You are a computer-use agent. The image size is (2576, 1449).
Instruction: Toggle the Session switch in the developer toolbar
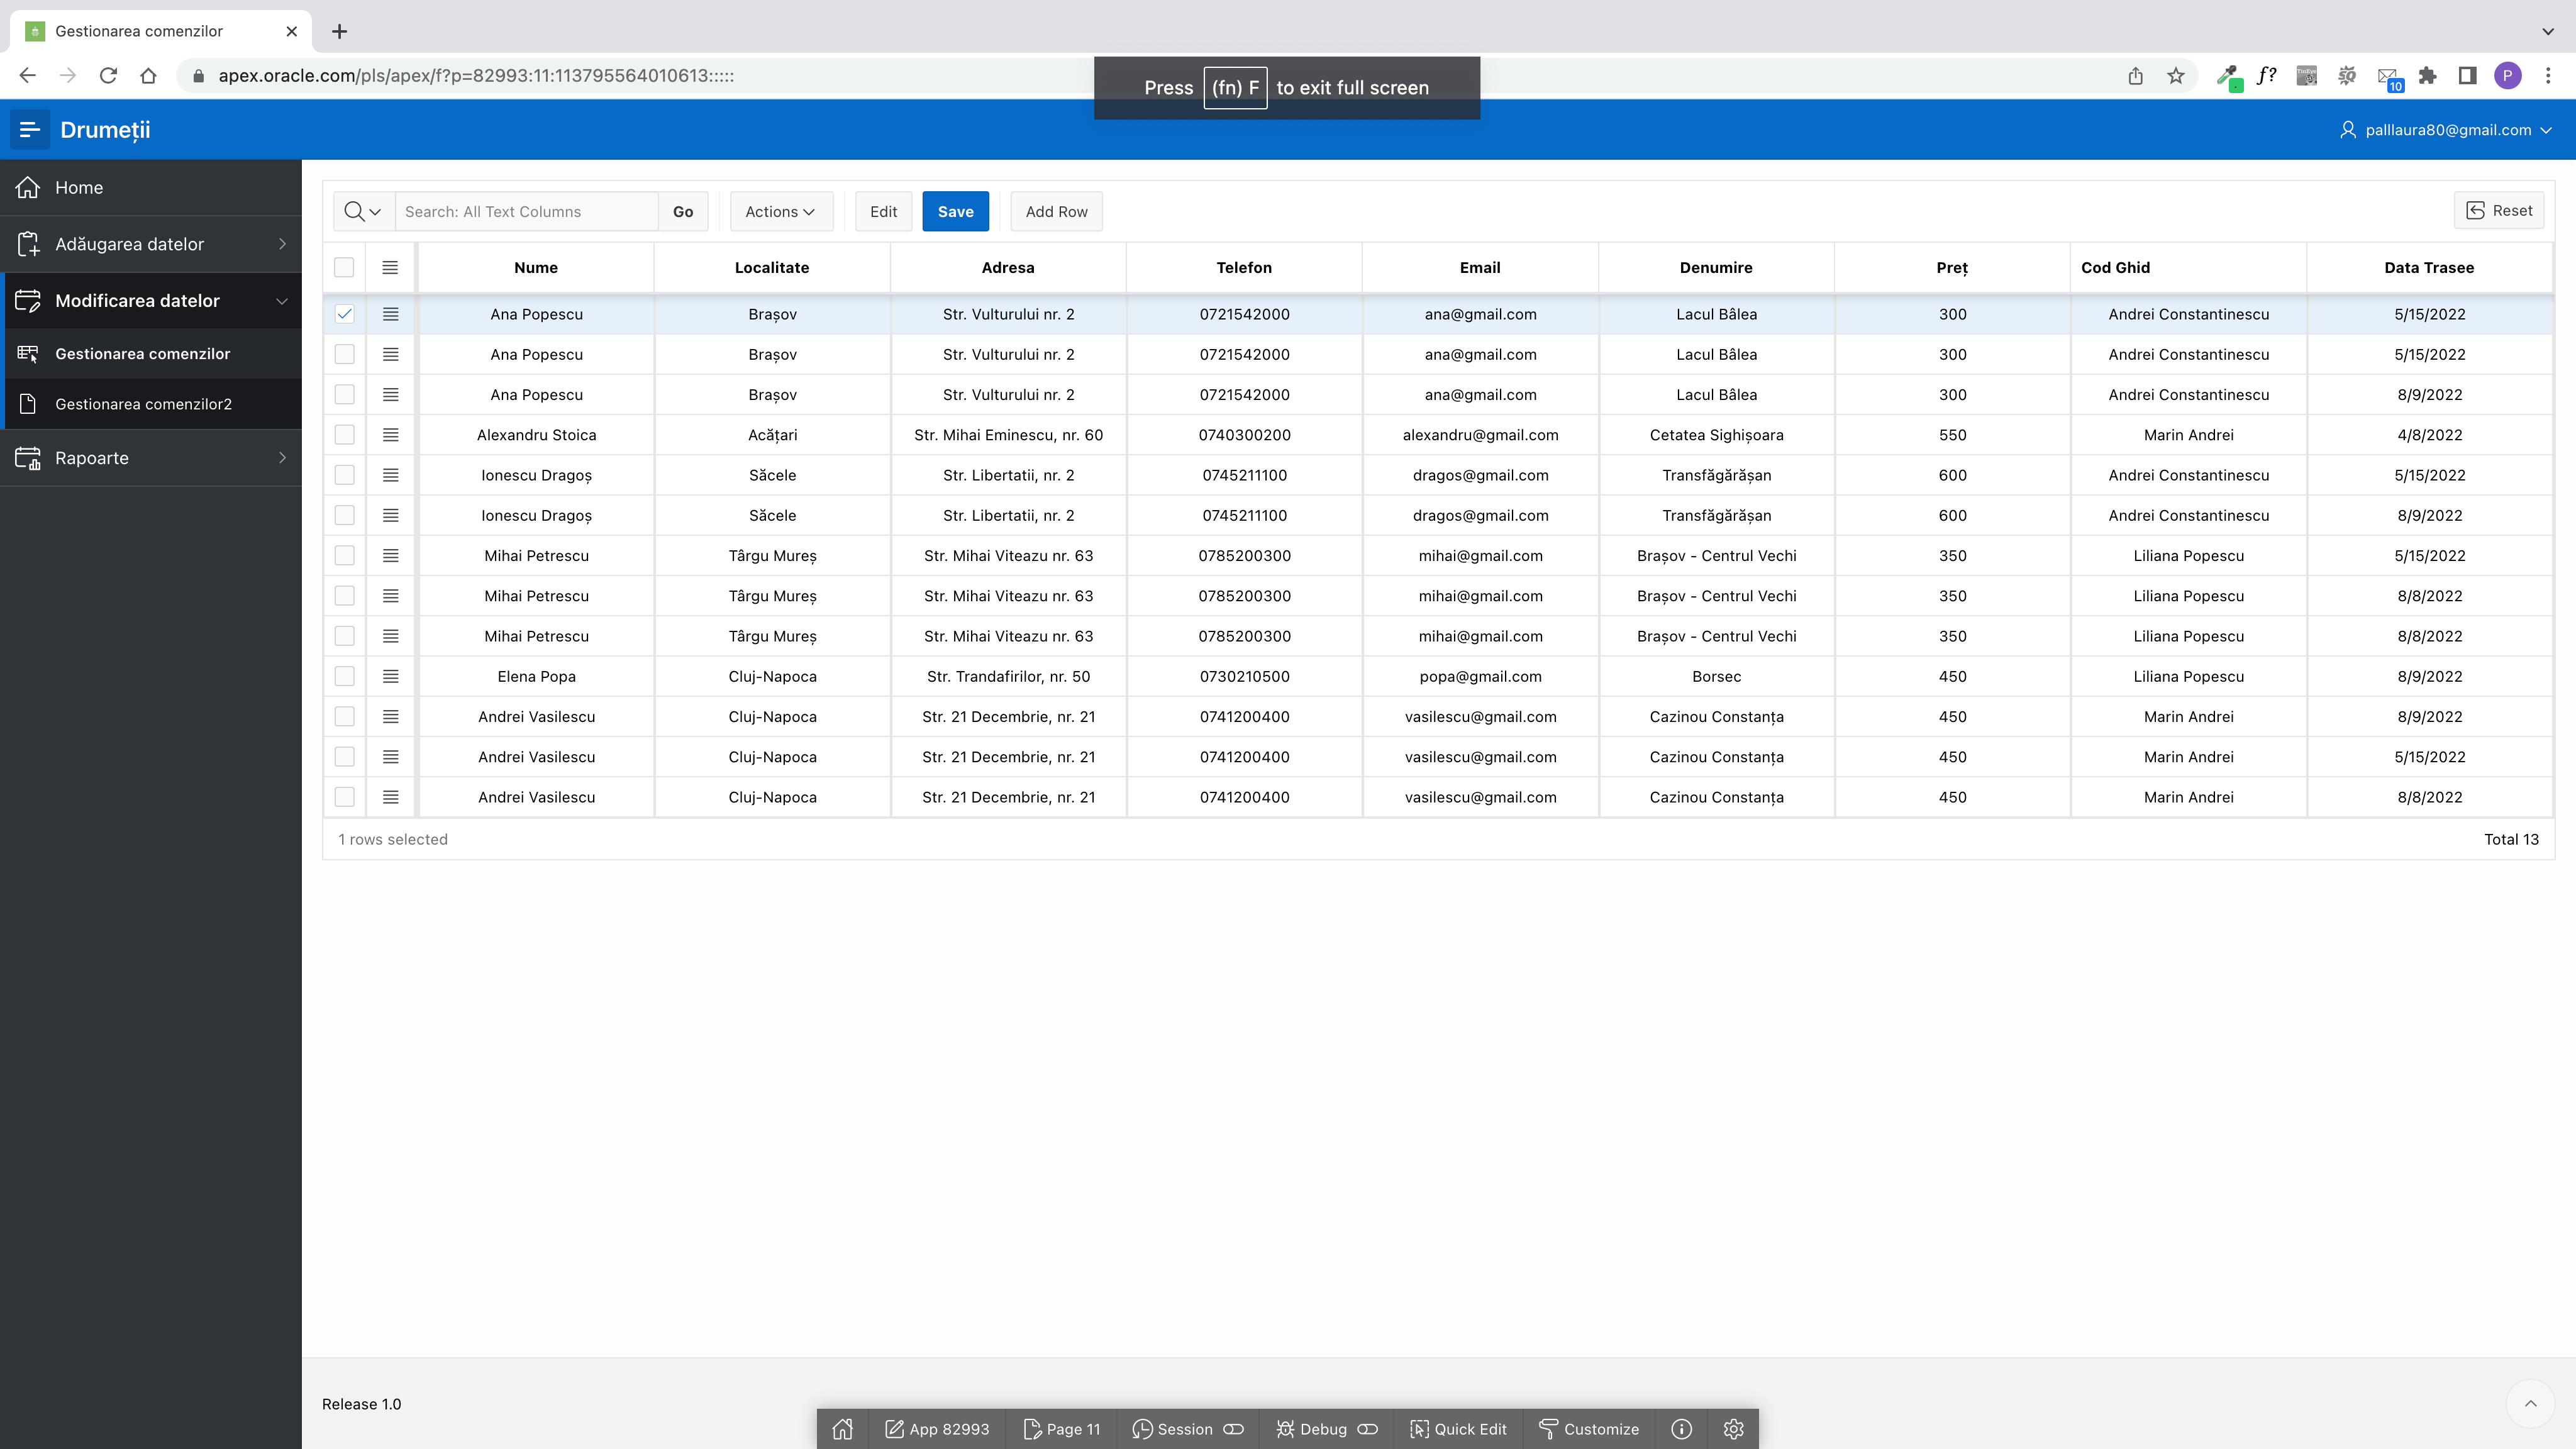[1233, 1428]
